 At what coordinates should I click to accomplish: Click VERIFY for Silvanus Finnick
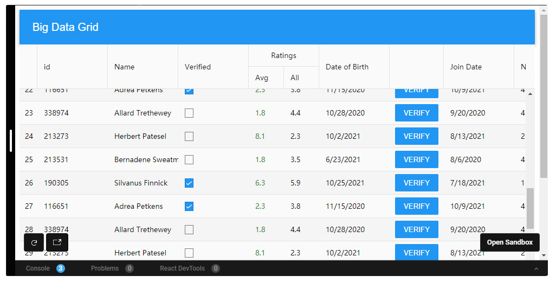coord(416,183)
